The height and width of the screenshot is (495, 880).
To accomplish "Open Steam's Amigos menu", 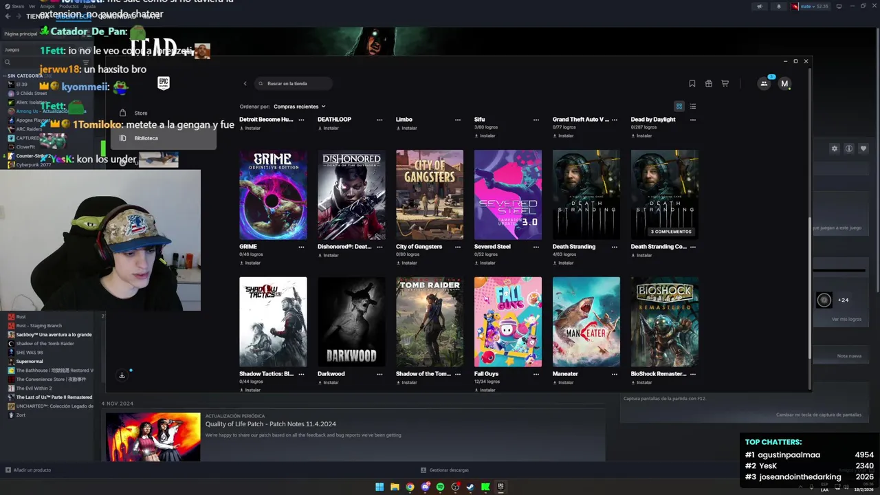I will click(47, 6).
